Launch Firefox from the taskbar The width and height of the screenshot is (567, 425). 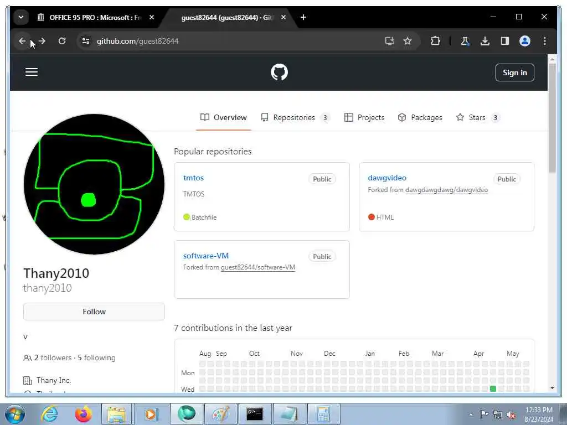pos(84,414)
